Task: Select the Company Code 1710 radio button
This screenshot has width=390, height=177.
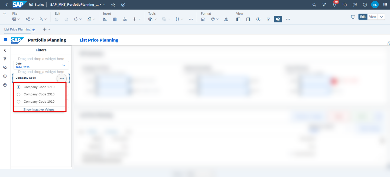Action: 19,87
